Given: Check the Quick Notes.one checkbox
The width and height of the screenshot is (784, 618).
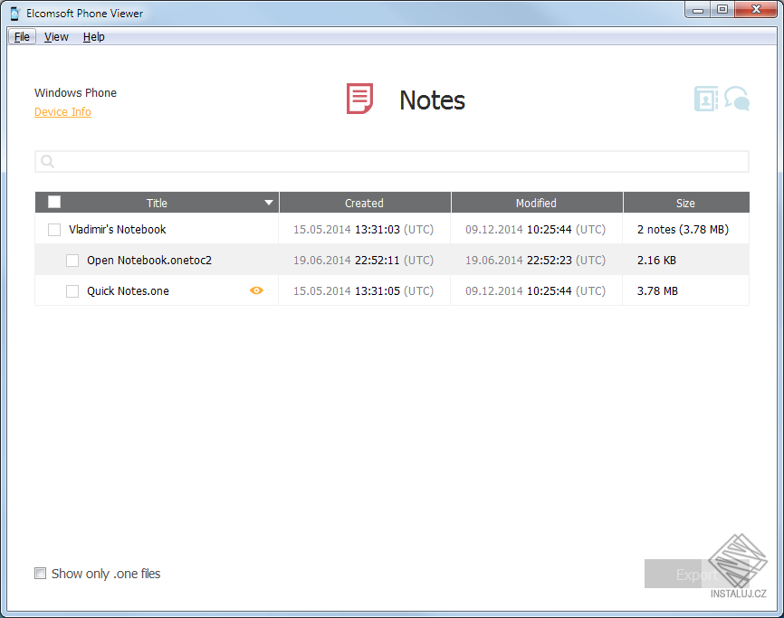Looking at the screenshot, I should [x=72, y=291].
